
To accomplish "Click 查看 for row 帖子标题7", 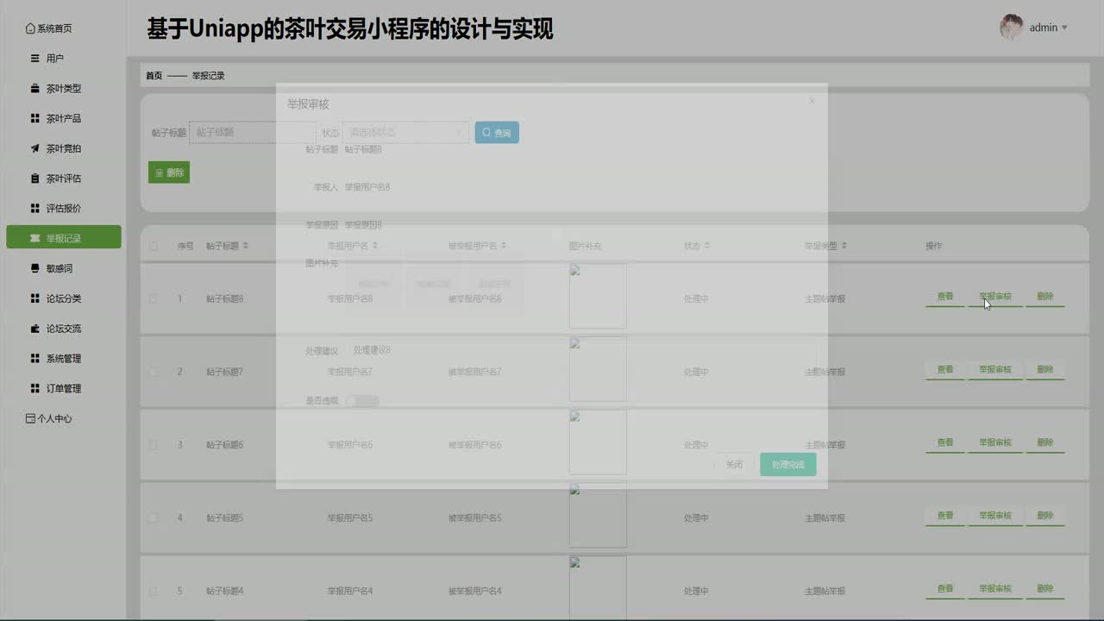I will tap(945, 370).
